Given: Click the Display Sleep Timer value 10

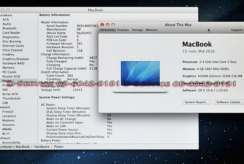Looking at the screenshot, I should [109, 115].
